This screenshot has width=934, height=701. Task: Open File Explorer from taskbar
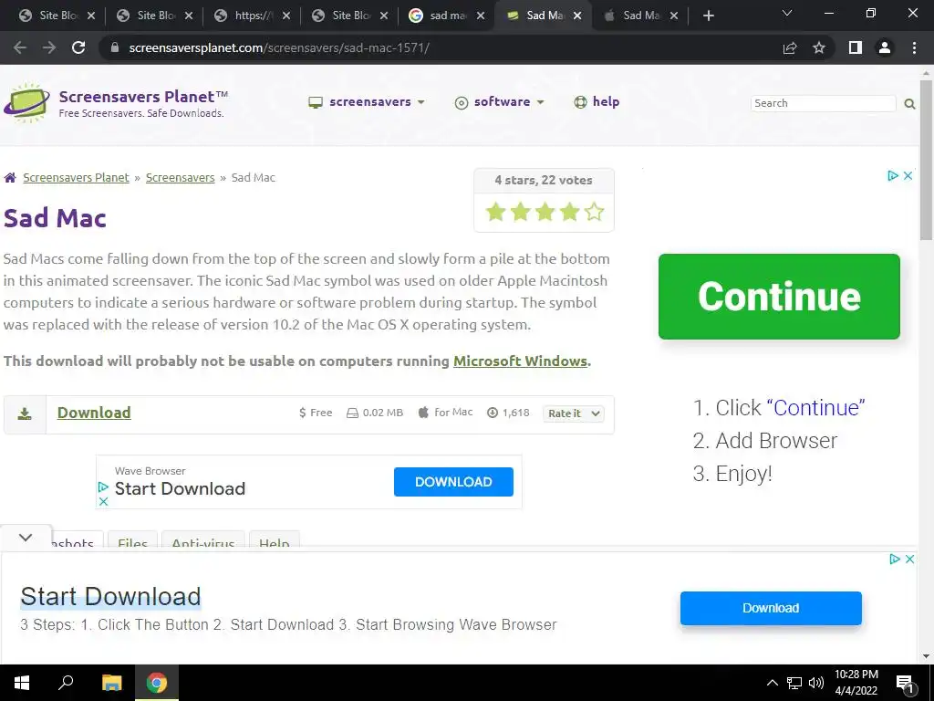(111, 683)
